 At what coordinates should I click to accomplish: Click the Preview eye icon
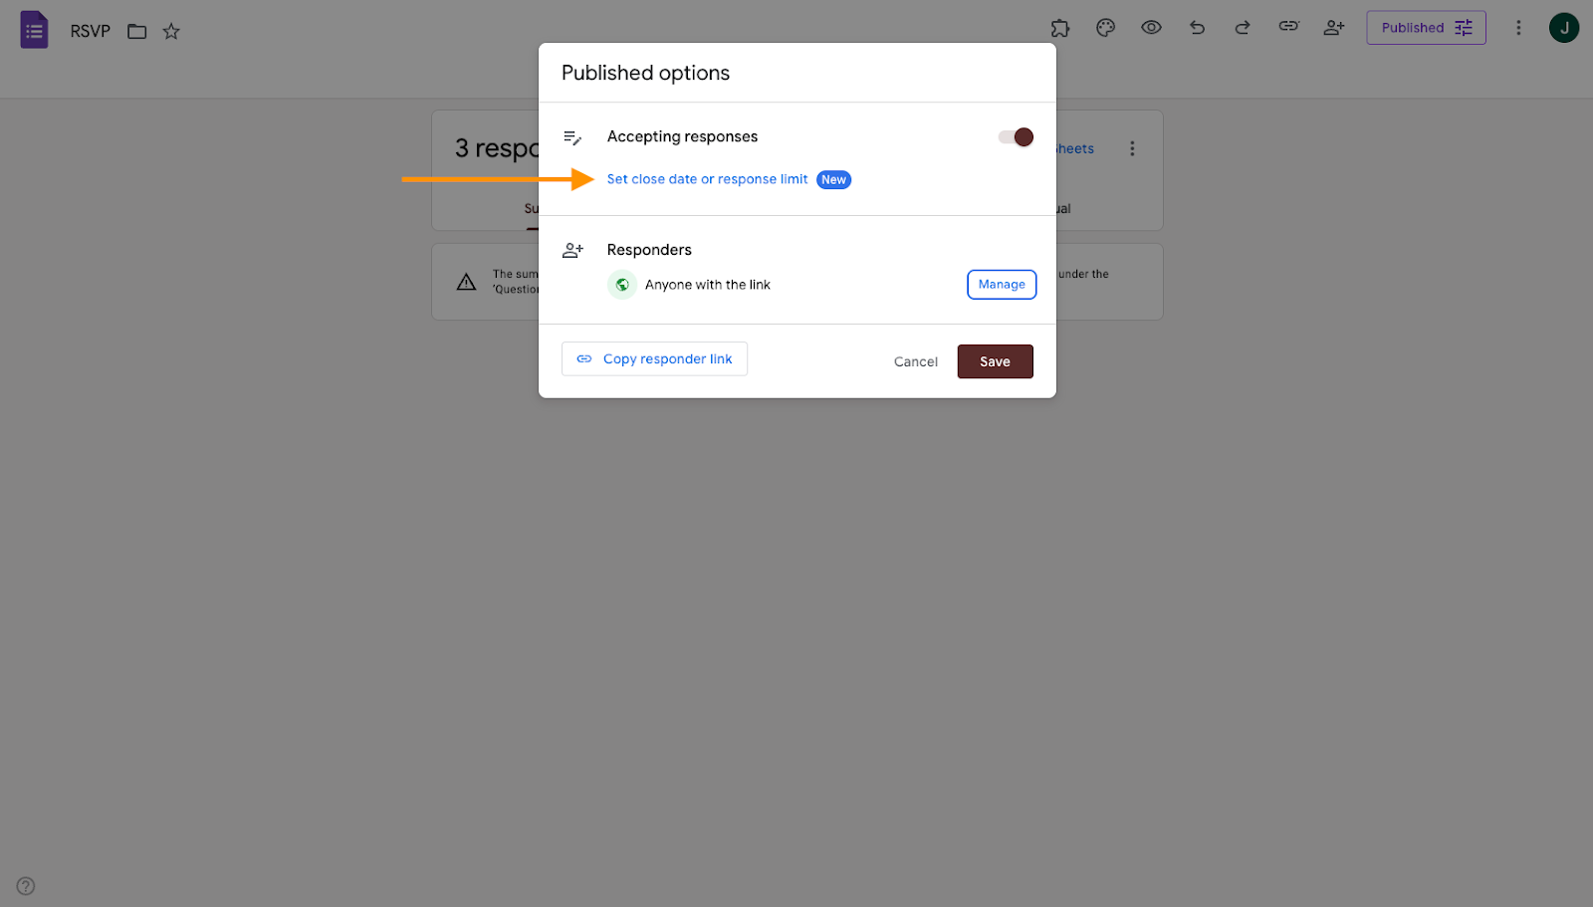click(1151, 28)
